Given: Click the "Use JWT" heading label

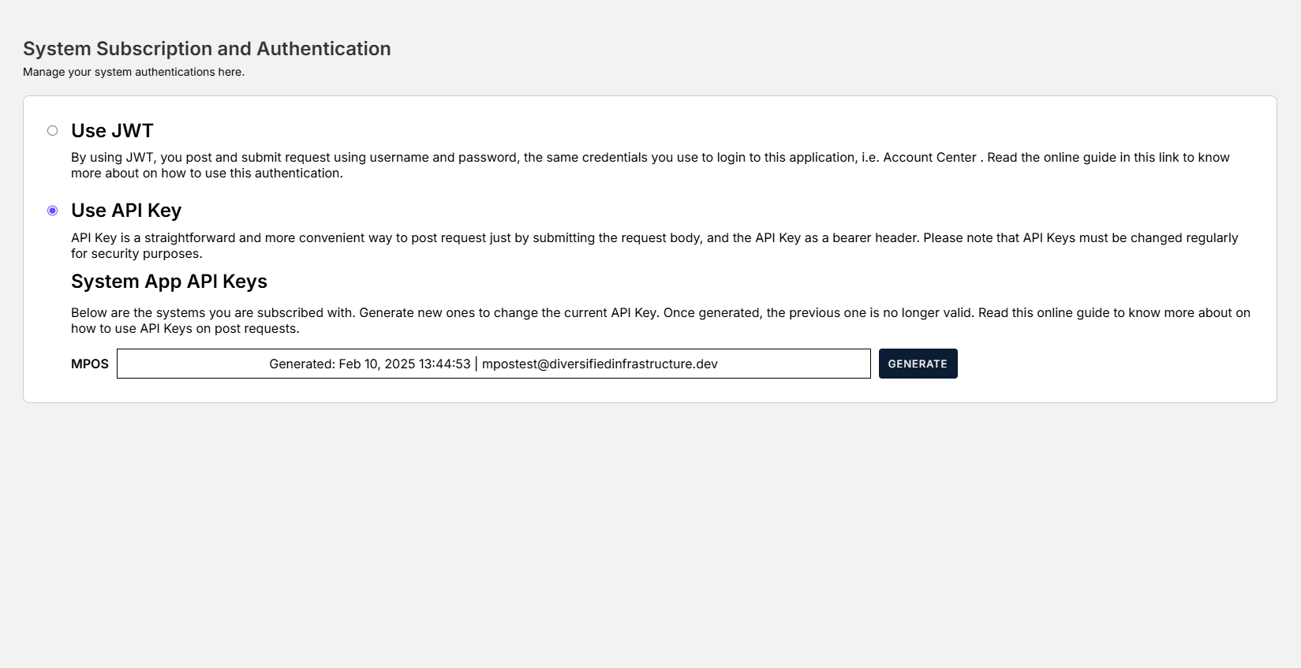Looking at the screenshot, I should (x=112, y=131).
